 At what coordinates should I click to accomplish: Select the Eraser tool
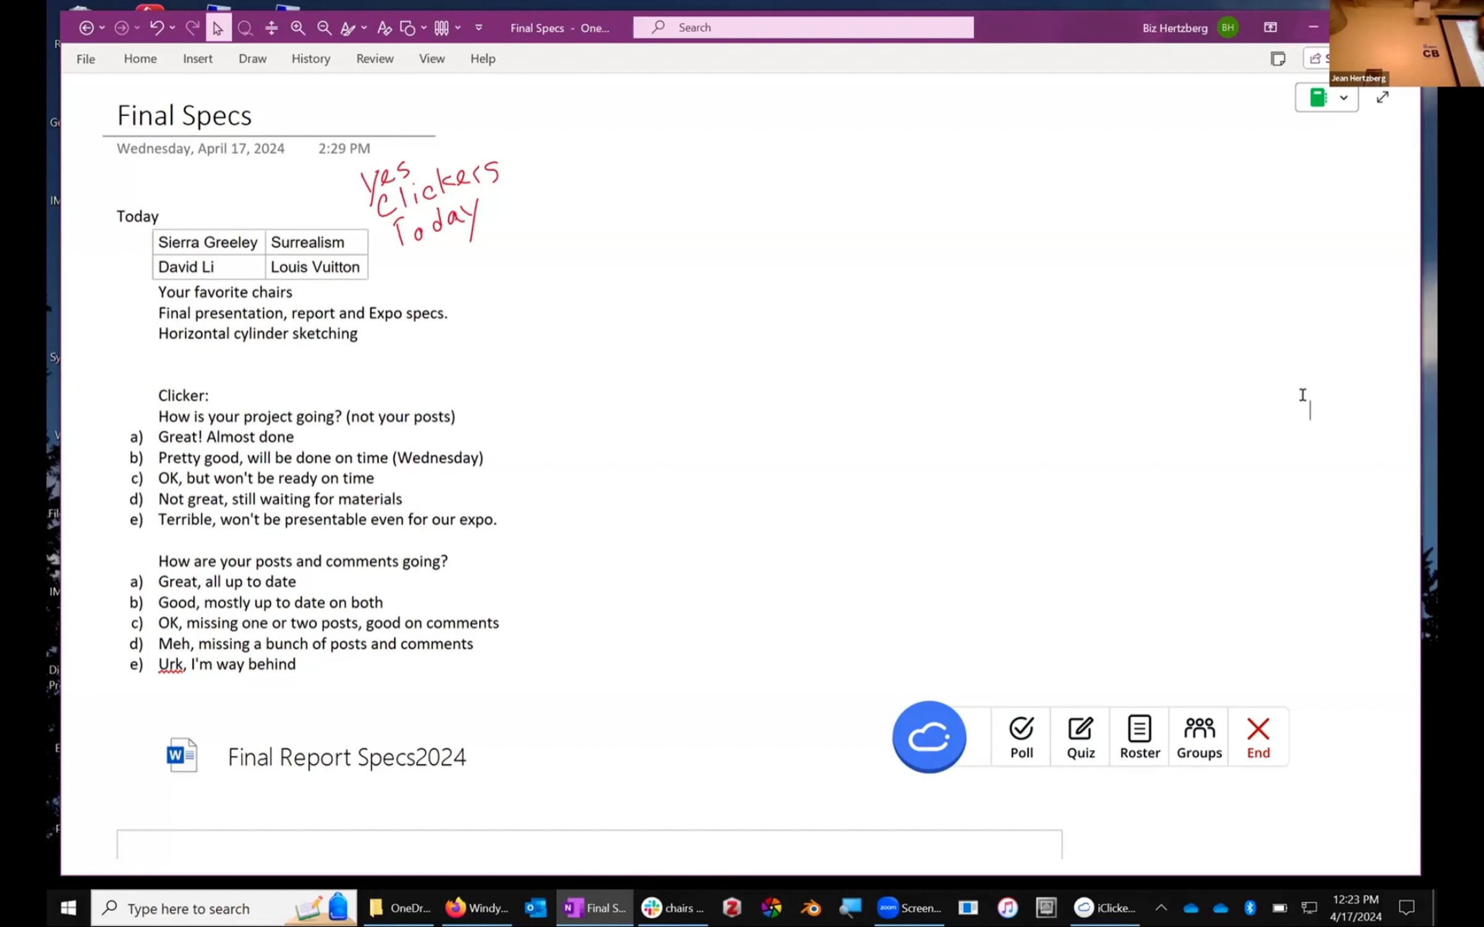pos(384,28)
